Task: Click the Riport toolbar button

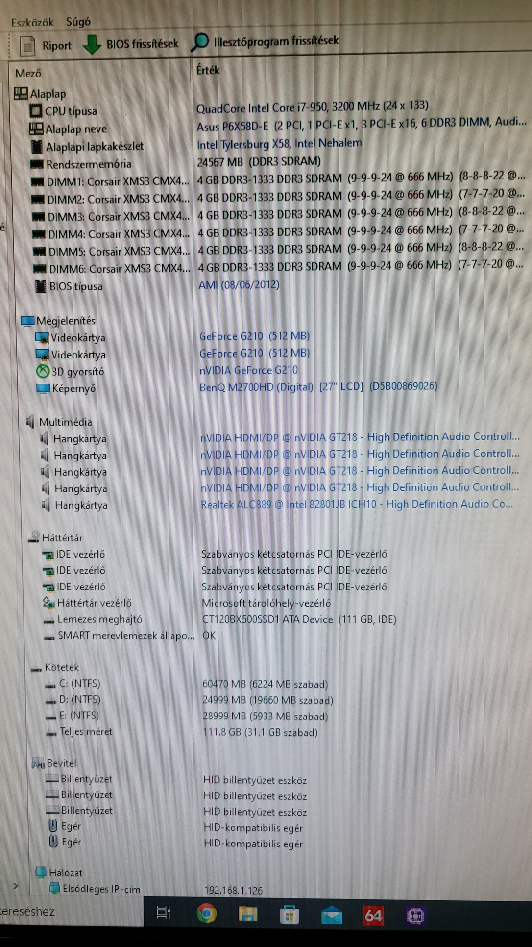Action: click(46, 46)
